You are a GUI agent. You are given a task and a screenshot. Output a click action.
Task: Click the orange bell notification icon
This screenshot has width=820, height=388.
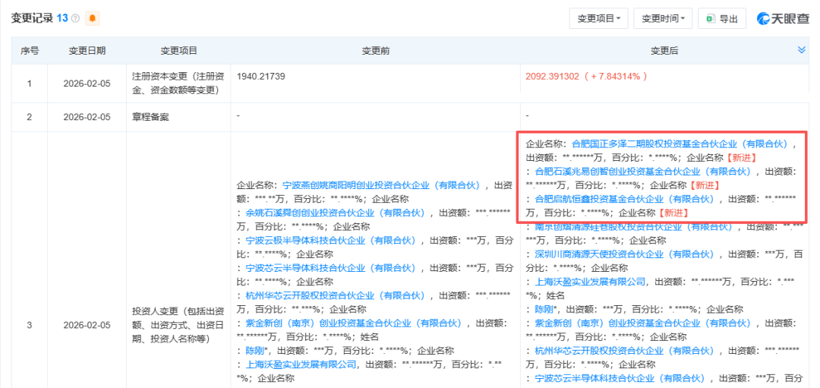92,19
